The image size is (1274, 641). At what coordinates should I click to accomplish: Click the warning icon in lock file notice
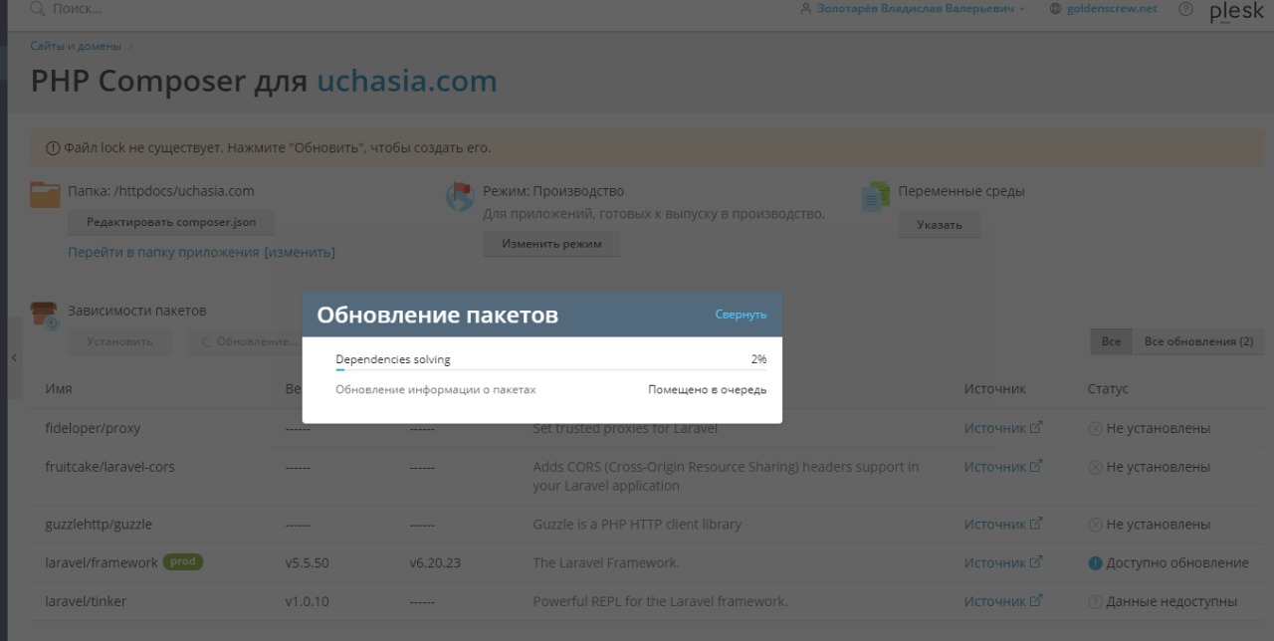pyautogui.click(x=53, y=148)
